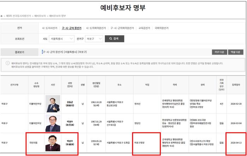Open the 제9회 전국동시지방선거 breadcrumb link

pyautogui.click(x=18, y=16)
